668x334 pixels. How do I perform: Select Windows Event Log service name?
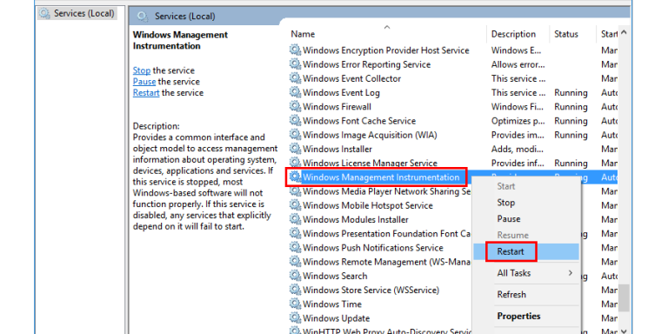tap(341, 92)
